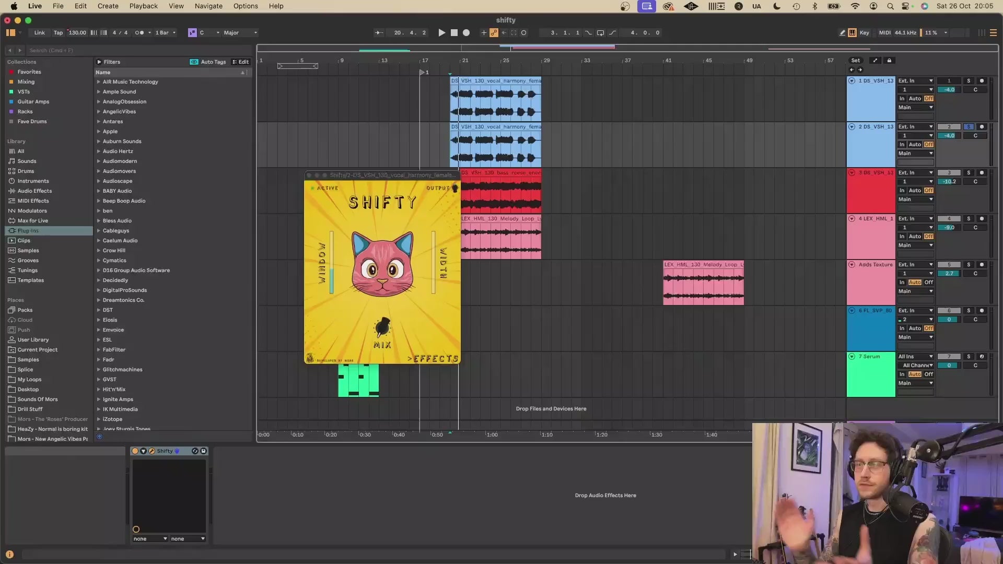The width and height of the screenshot is (1003, 564).
Task: Set Adds Texture track monitor to Off
Action: click(x=928, y=283)
